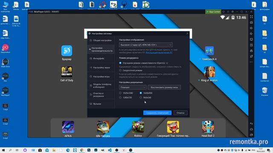Open Nox desktop shortcut
Image resolution: width=273 pixels, height=153 pixels.
pos(5,77)
